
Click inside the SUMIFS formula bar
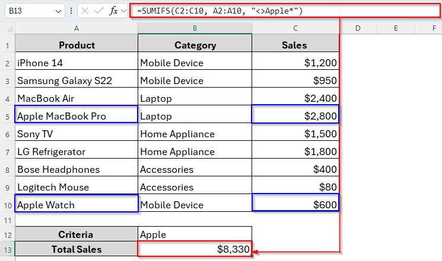click(x=237, y=11)
